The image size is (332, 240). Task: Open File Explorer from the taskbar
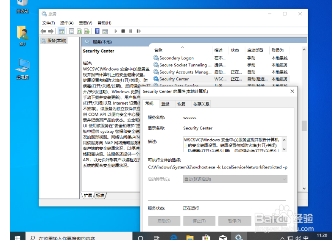190,237
